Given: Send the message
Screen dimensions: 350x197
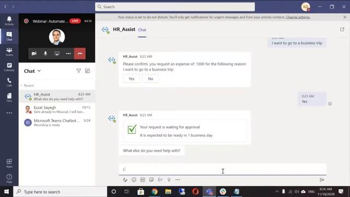Looking at the screenshot, I should pyautogui.click(x=322, y=180).
